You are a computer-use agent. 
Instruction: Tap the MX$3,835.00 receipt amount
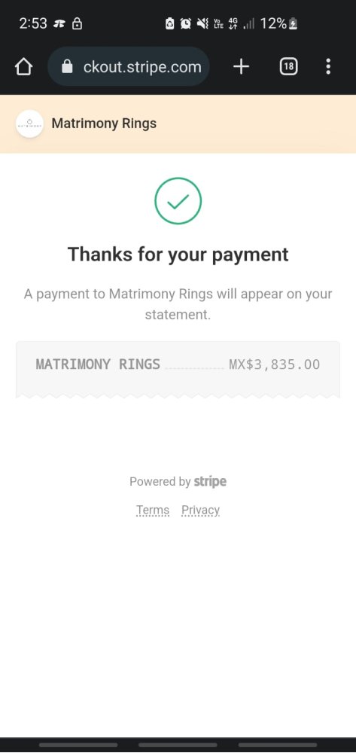coord(275,364)
